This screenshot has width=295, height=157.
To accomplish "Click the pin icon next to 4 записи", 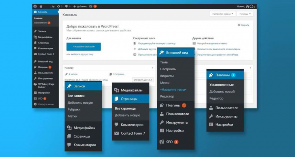I will pos(66,74).
